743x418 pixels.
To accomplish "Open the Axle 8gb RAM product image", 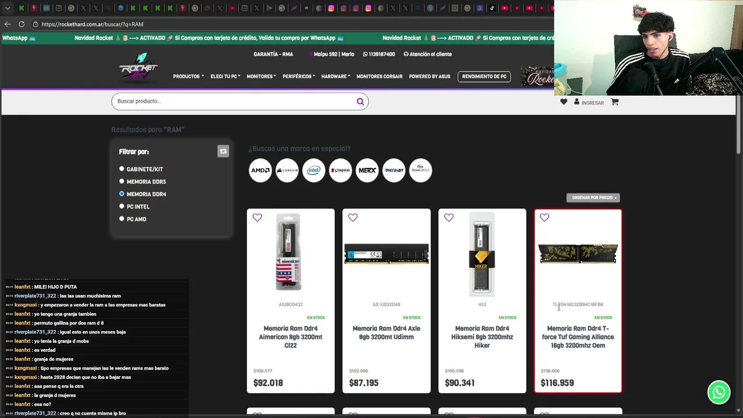I will 387,254.
